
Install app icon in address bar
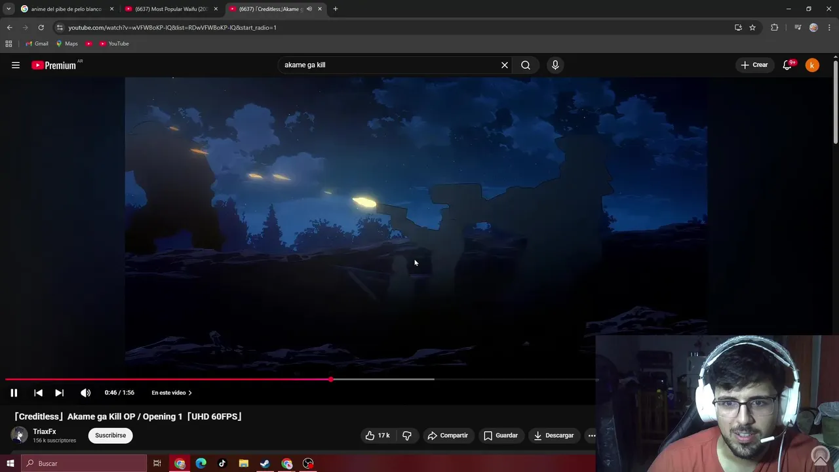tap(738, 28)
